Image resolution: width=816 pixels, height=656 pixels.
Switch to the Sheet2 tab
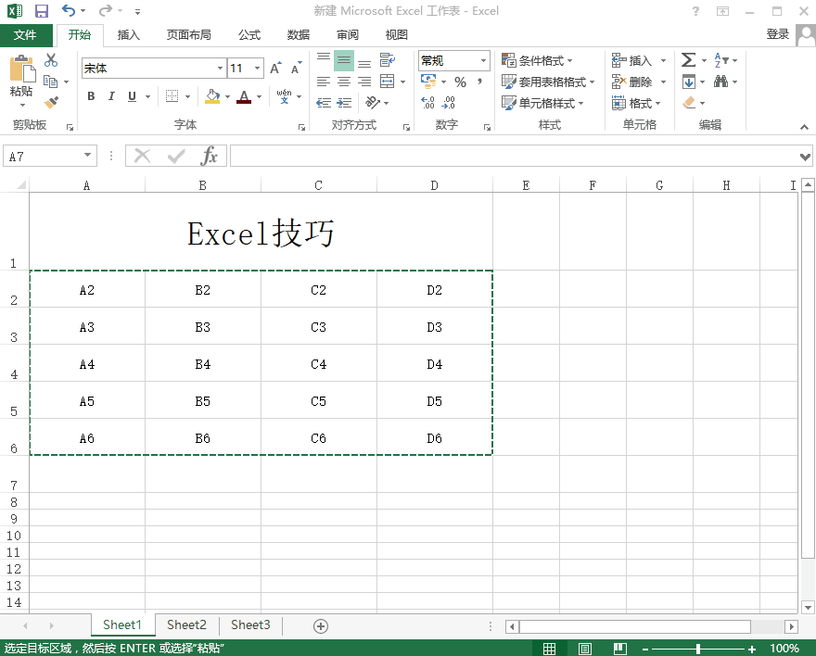pos(186,625)
